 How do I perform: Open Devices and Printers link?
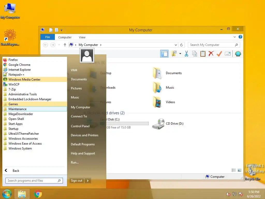tap(85, 135)
